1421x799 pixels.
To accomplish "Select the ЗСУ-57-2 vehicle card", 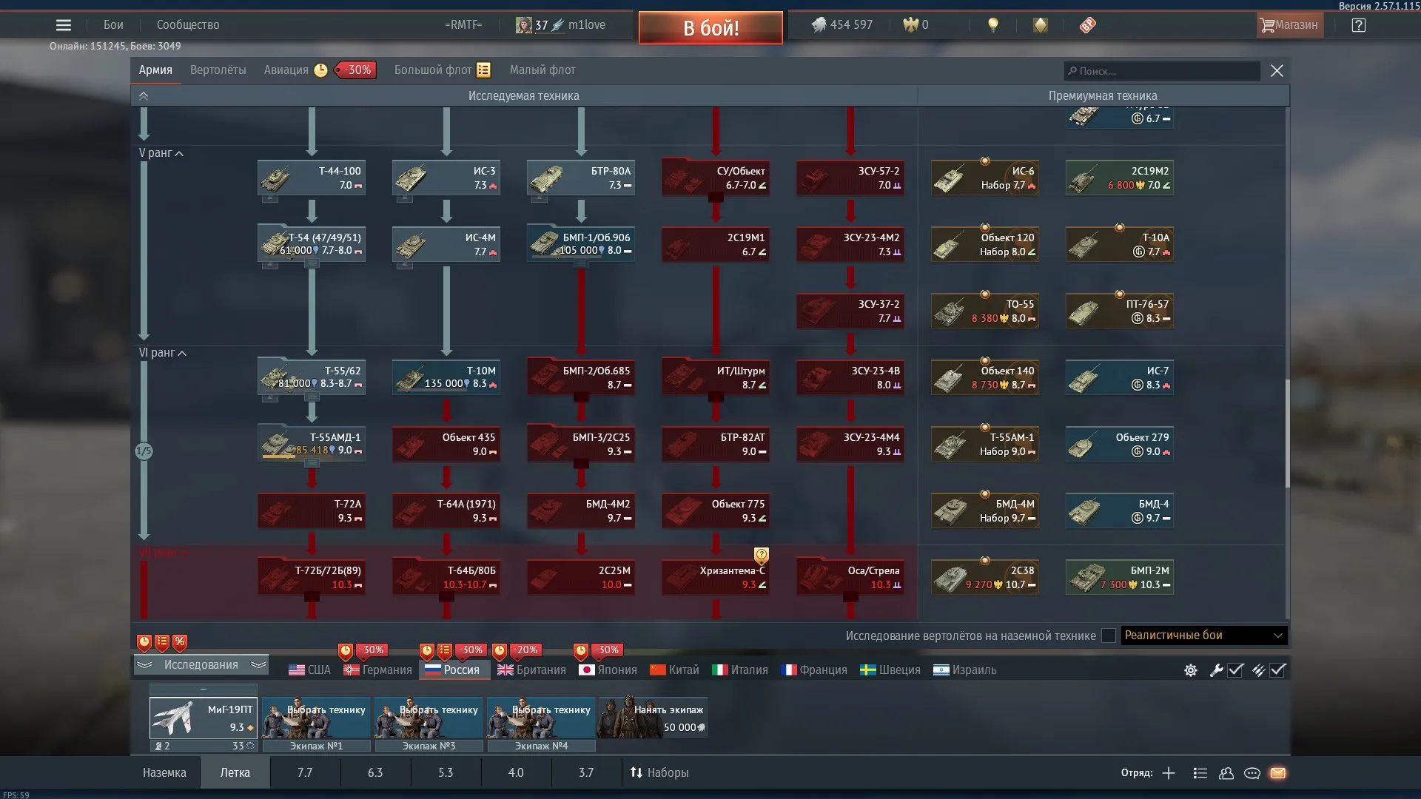I will point(850,178).
